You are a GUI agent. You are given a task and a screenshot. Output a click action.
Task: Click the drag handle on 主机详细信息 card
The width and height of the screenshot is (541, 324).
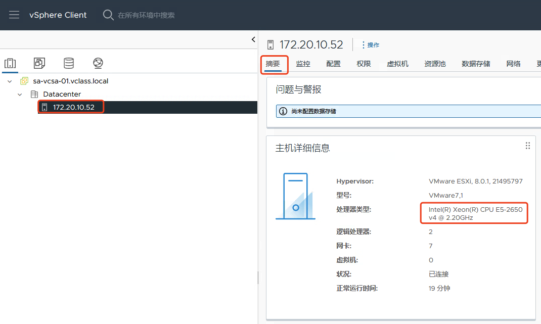click(527, 146)
